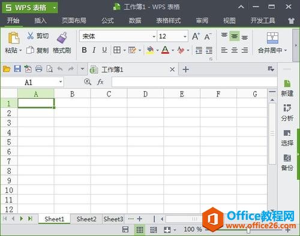Expand the font color dropdown arrow

coord(173,50)
